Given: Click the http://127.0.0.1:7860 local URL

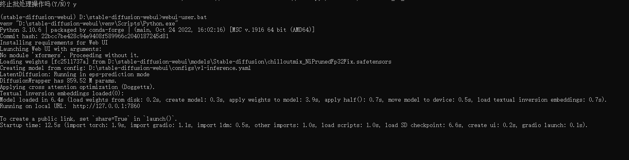Looking at the screenshot, I should click(106, 106).
